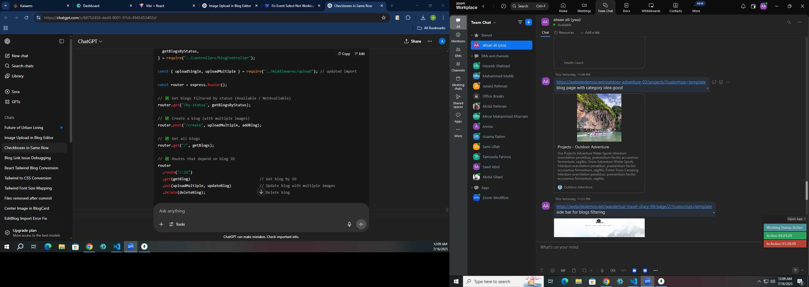
Task: Open Visual Studio Code from Zoom-side taskbar
Action: [x=633, y=282]
